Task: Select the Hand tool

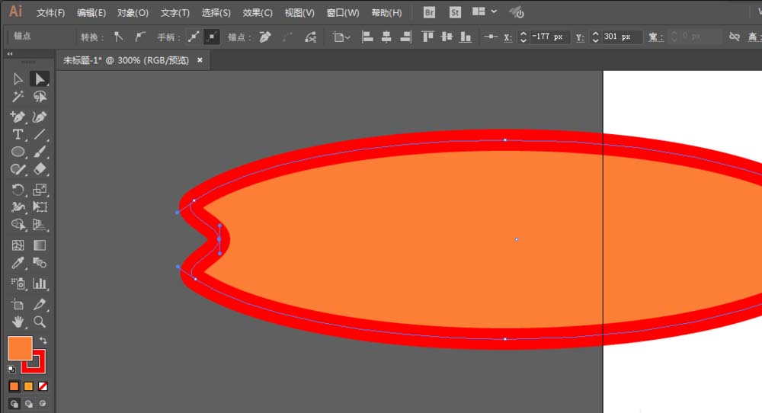Action: tap(18, 322)
